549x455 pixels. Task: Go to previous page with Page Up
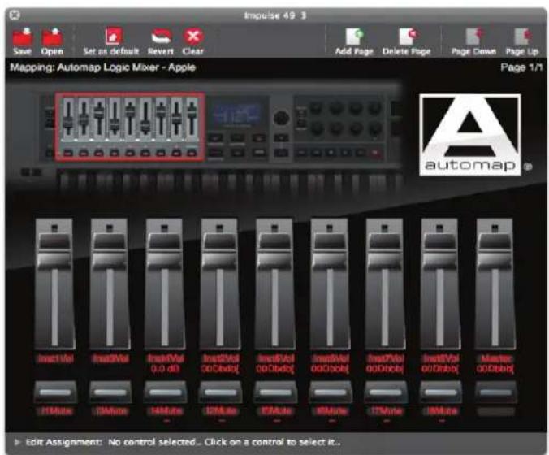tap(521, 41)
